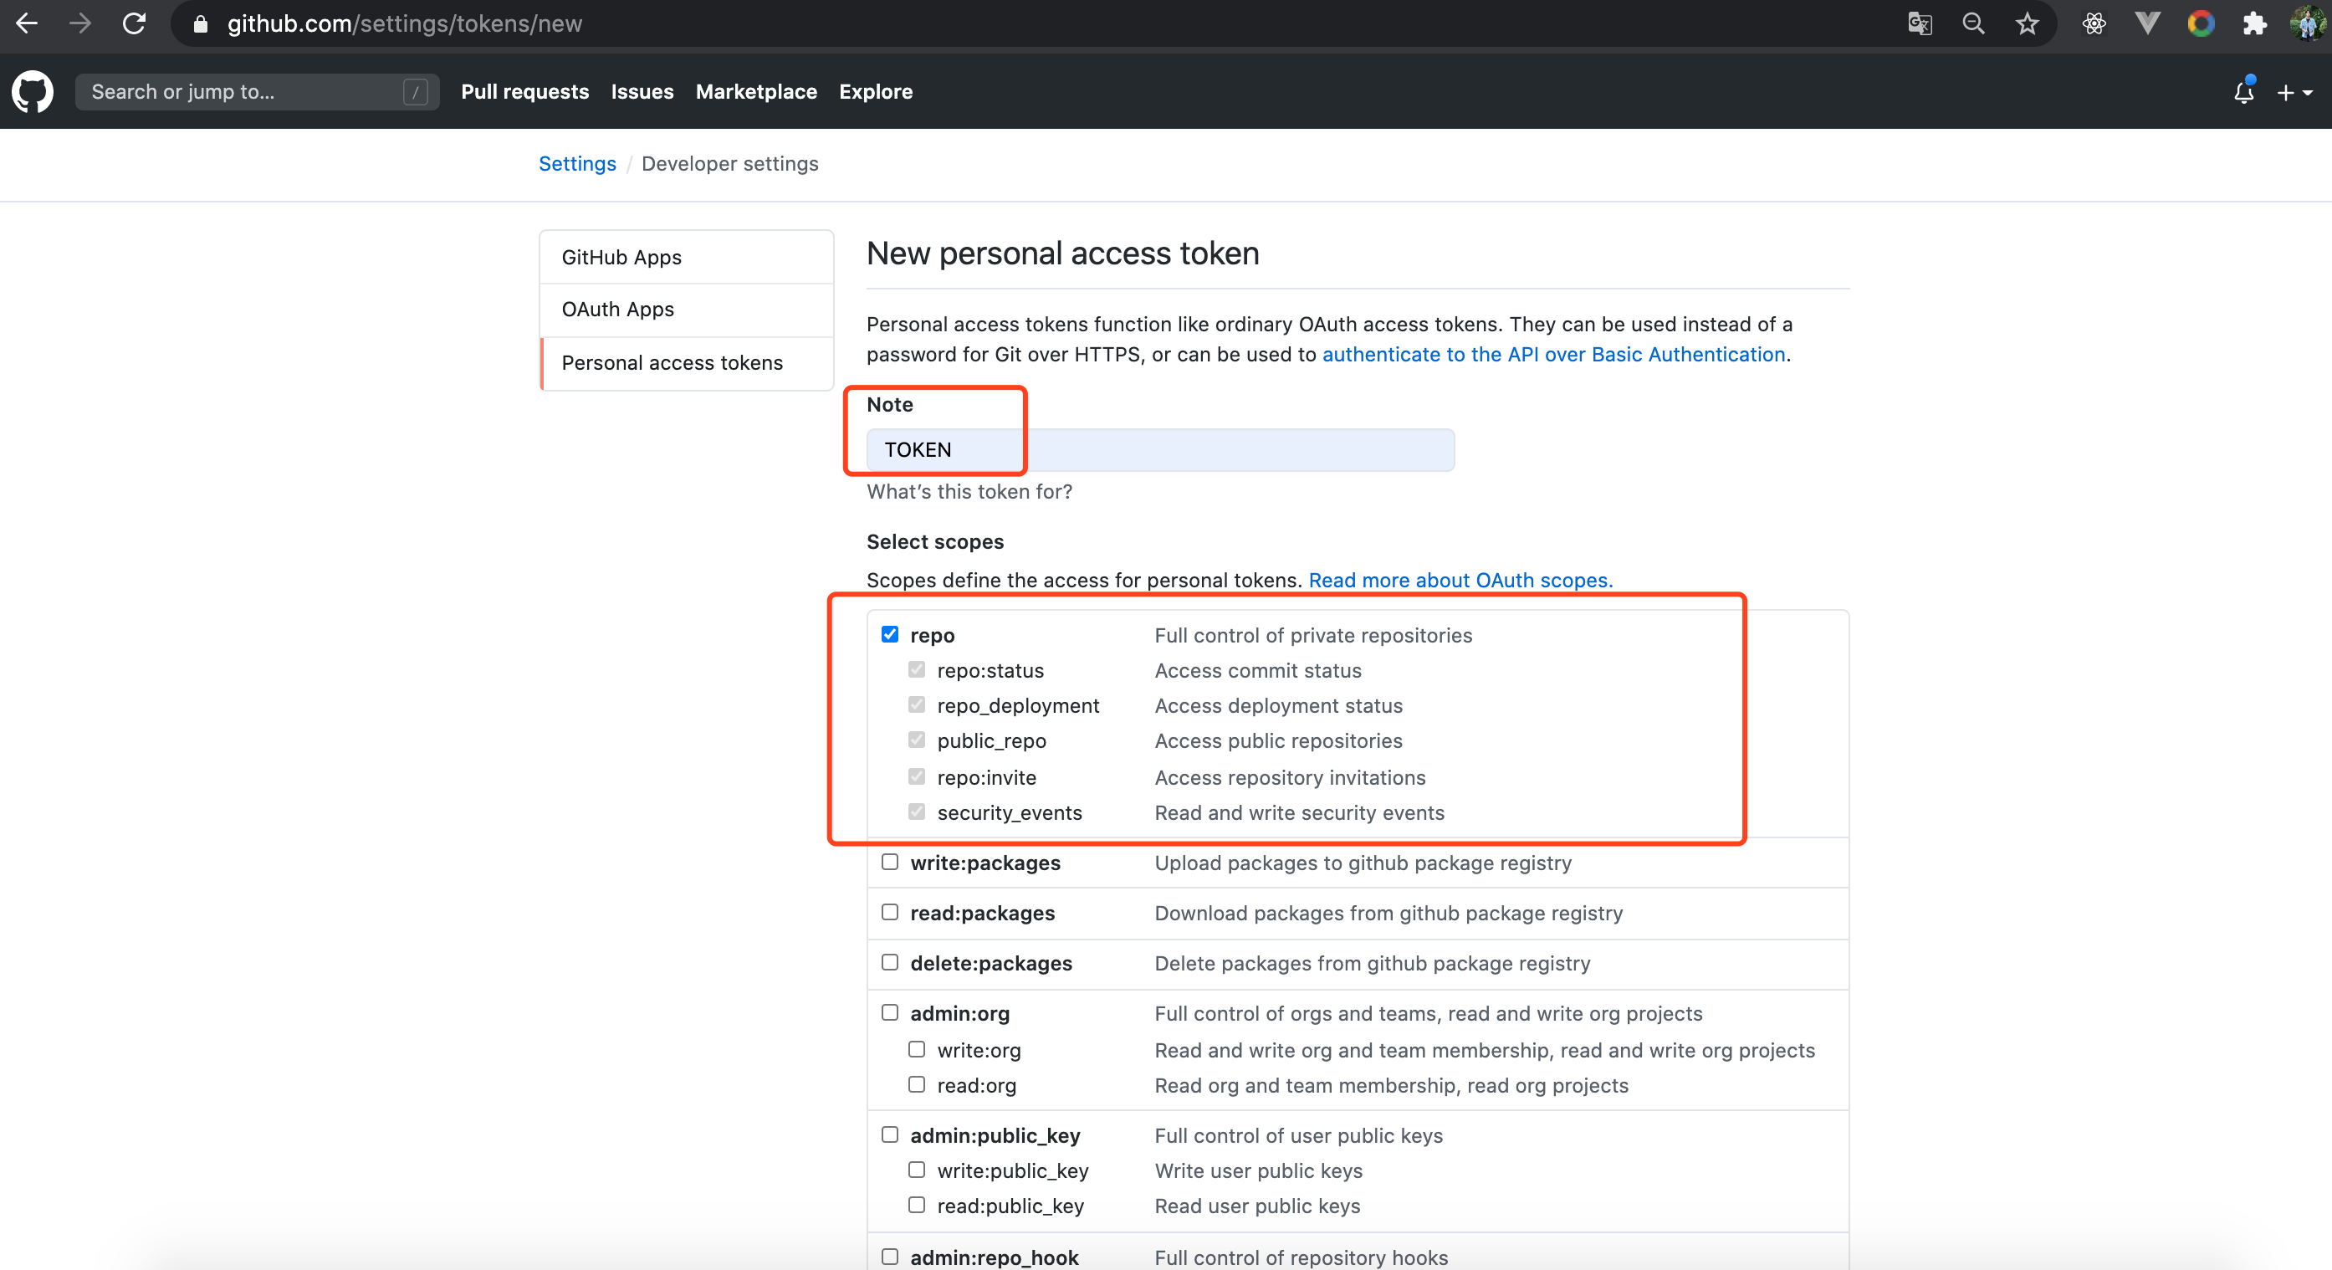Open the Google Translate icon in address bar
This screenshot has height=1270, width=2332.
(1919, 23)
